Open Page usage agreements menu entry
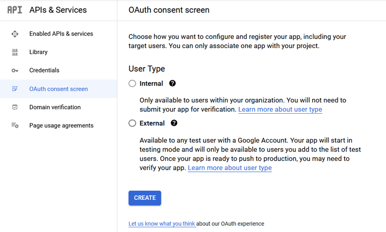The image size is (386, 232). pyautogui.click(x=61, y=126)
